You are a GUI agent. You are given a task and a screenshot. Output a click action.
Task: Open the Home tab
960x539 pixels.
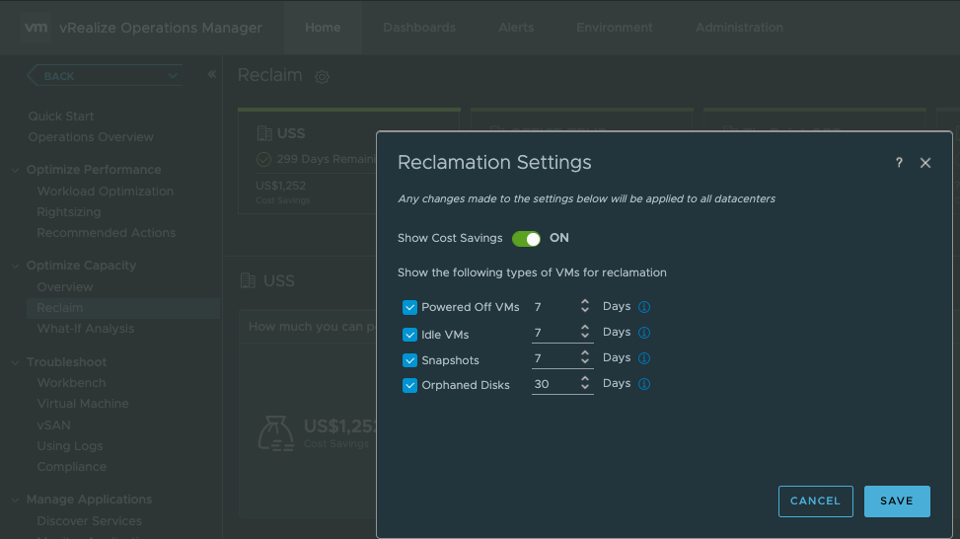323,28
